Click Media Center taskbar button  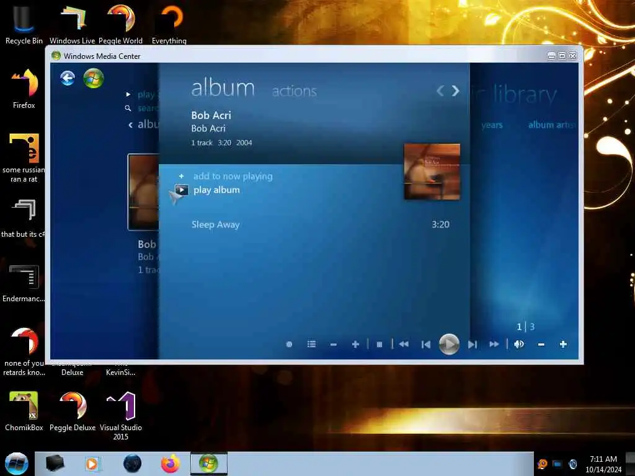point(209,464)
